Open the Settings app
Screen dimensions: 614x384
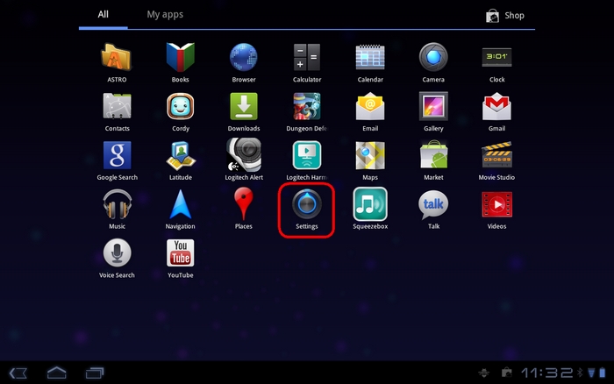[307, 210]
